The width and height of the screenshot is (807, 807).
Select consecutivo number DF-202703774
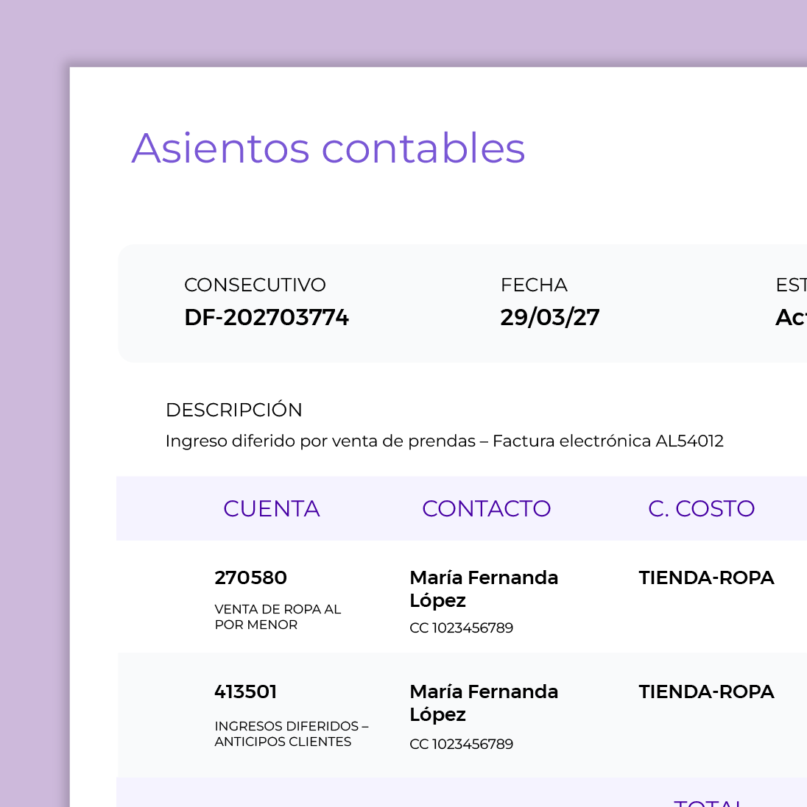click(x=267, y=318)
